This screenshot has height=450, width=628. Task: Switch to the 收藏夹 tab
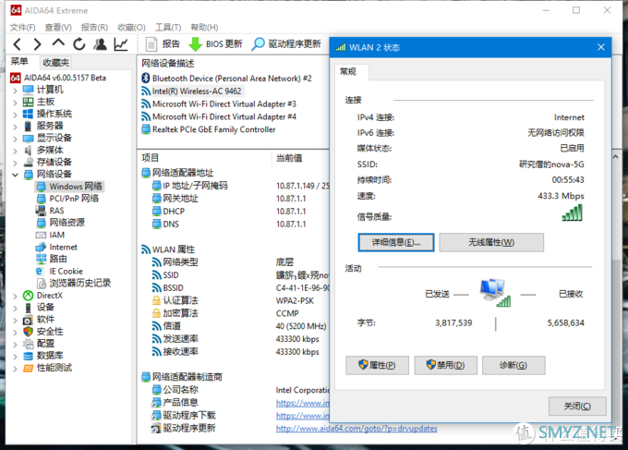point(56,63)
